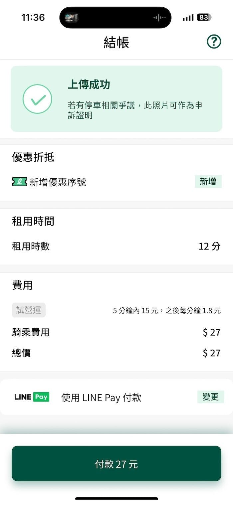The height and width of the screenshot is (505, 233).
Task: Tap the coupon ticket icon
Action: [19, 182]
